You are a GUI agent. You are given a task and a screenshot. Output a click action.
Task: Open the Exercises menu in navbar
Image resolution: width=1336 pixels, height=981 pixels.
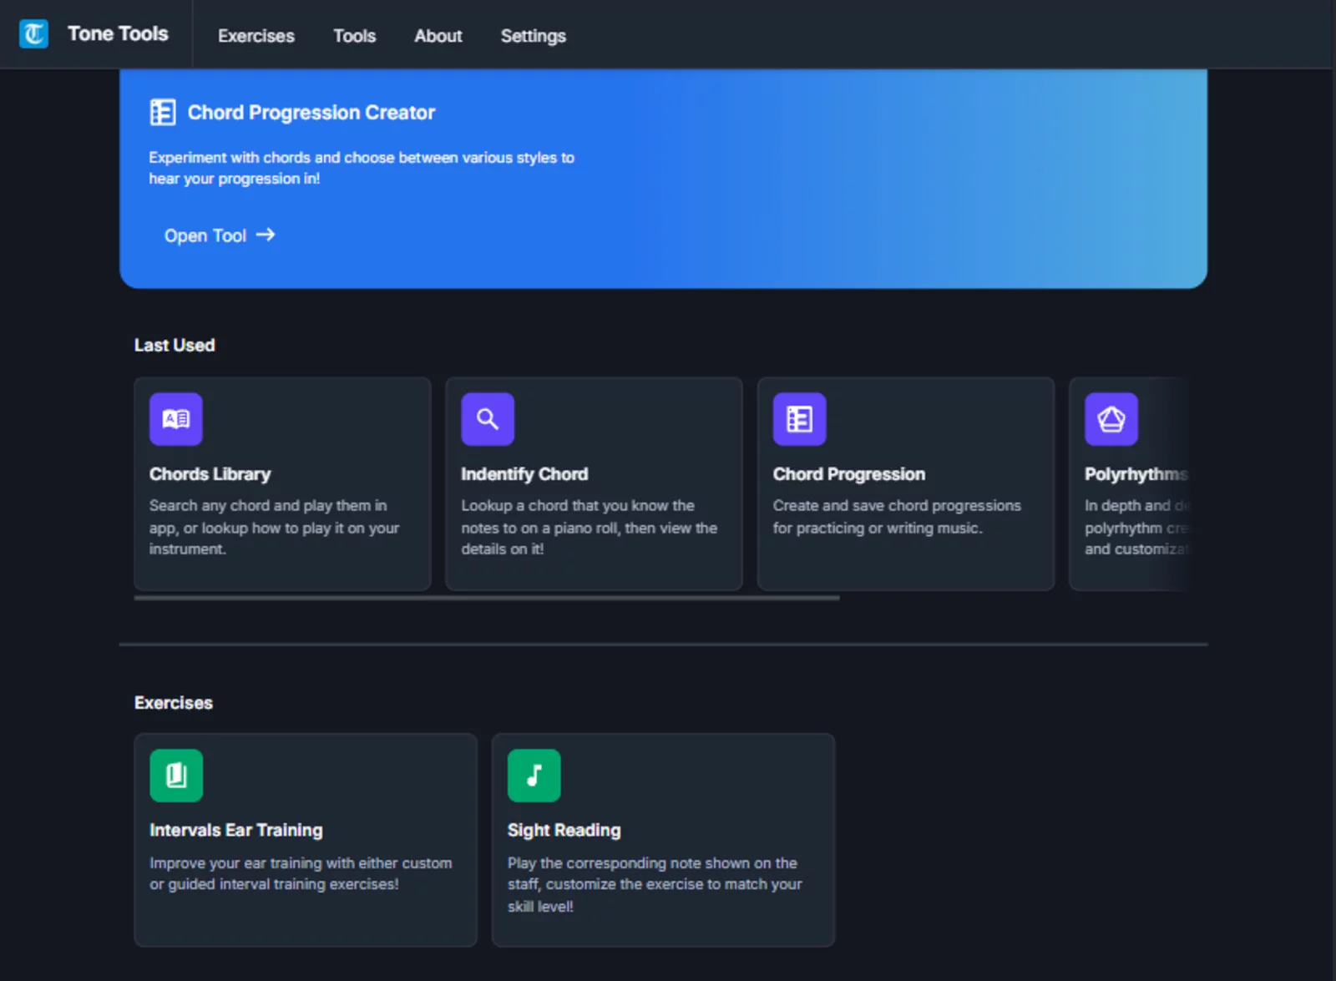(x=256, y=36)
